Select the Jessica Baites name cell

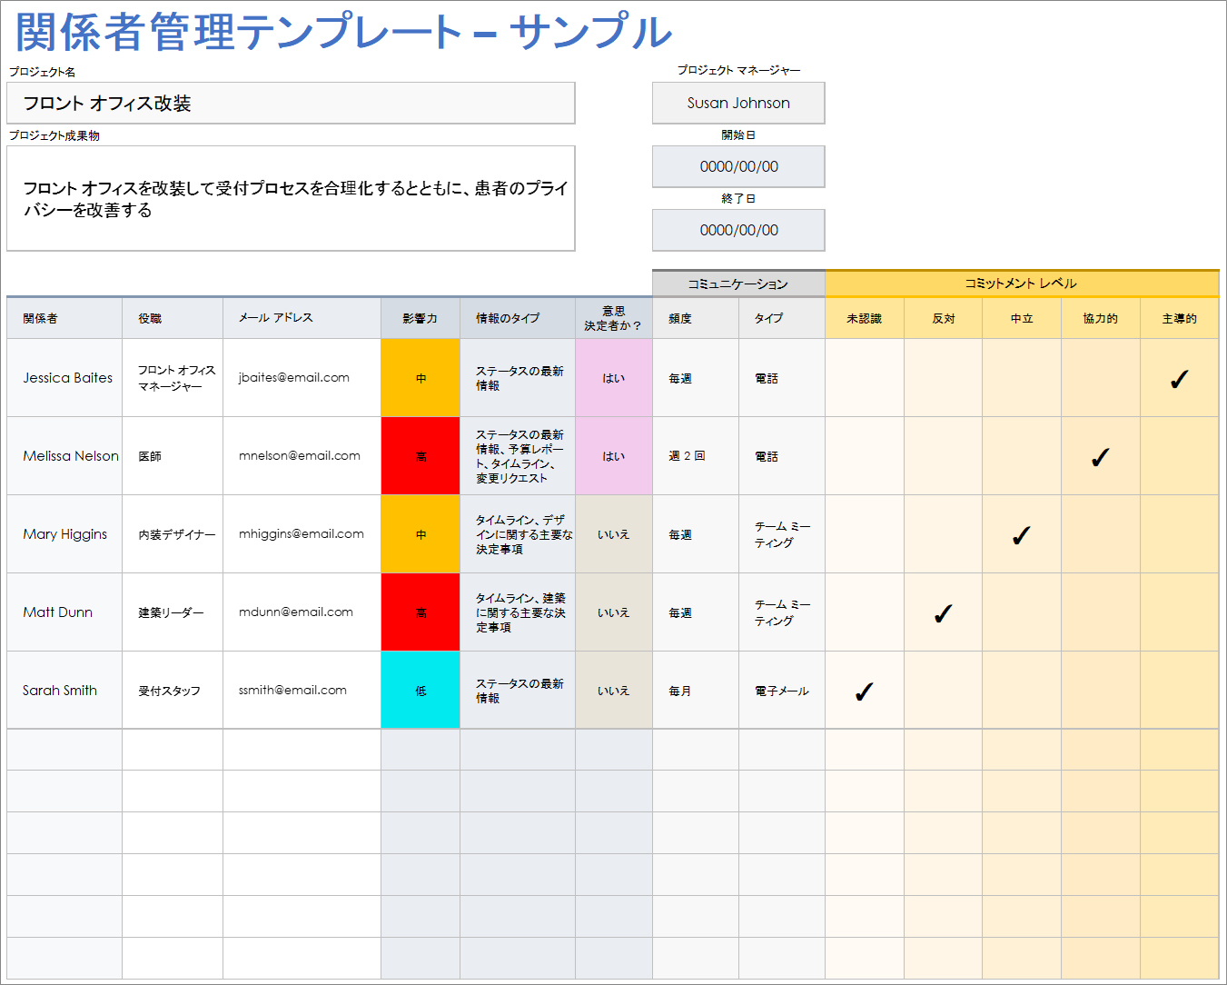pos(64,378)
